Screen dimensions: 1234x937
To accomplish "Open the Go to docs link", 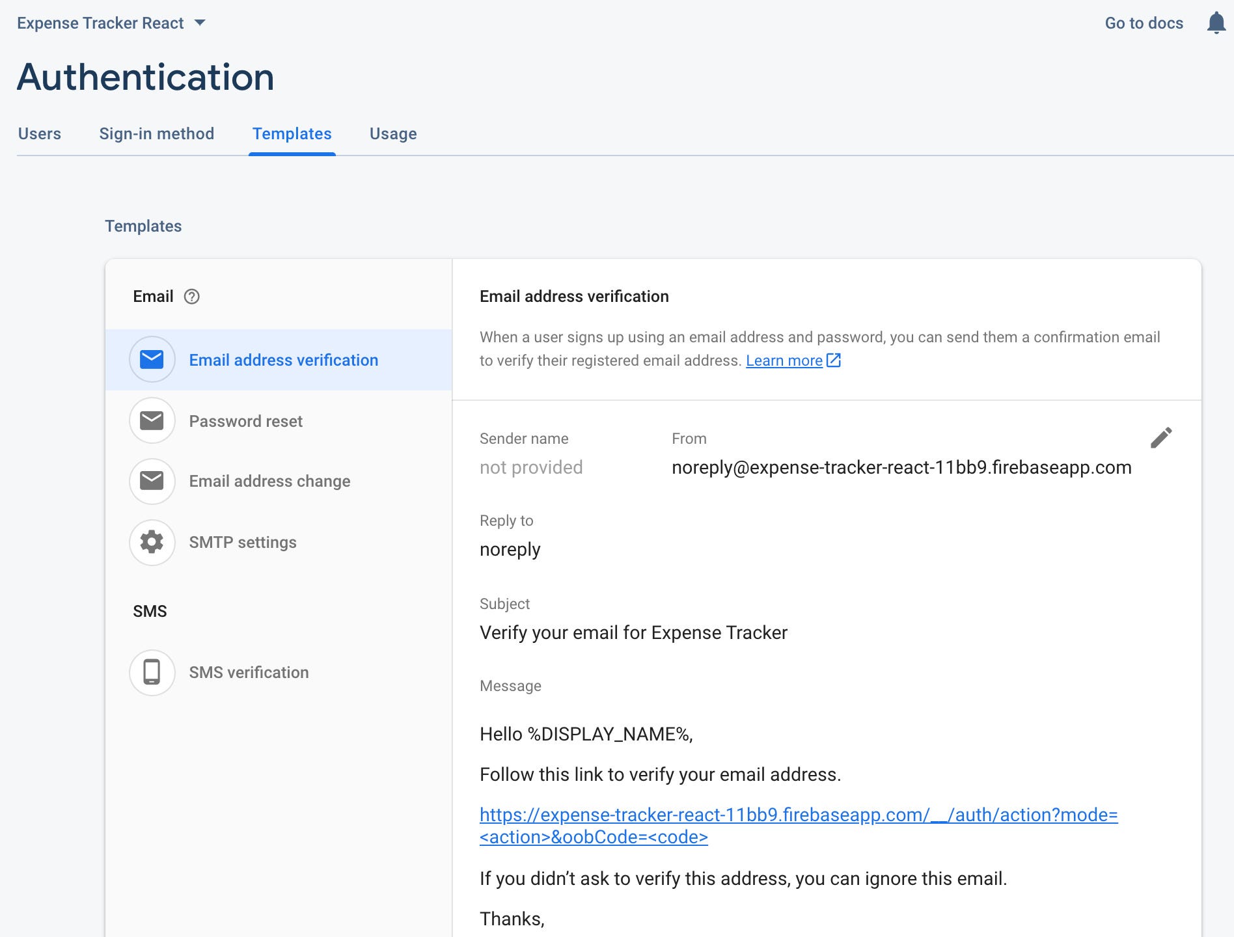I will tap(1144, 23).
